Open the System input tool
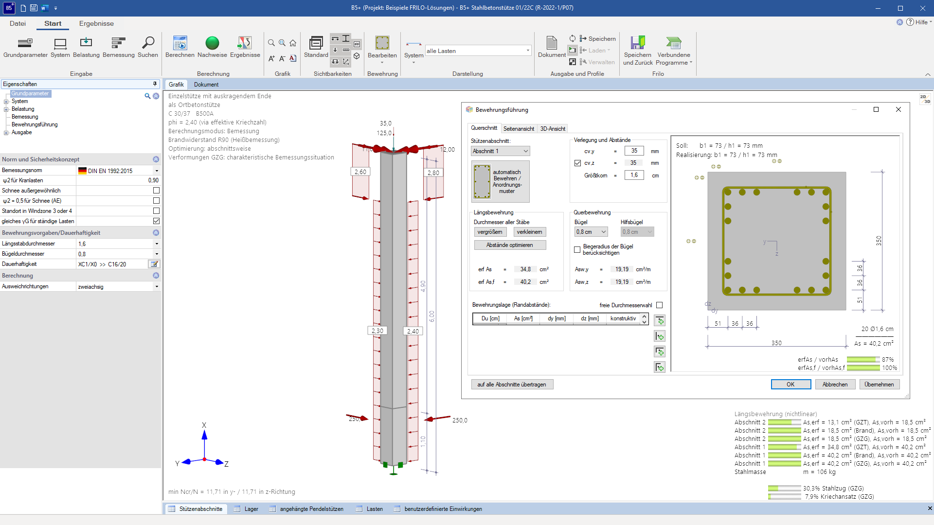Image resolution: width=934 pixels, height=525 pixels. (60, 48)
